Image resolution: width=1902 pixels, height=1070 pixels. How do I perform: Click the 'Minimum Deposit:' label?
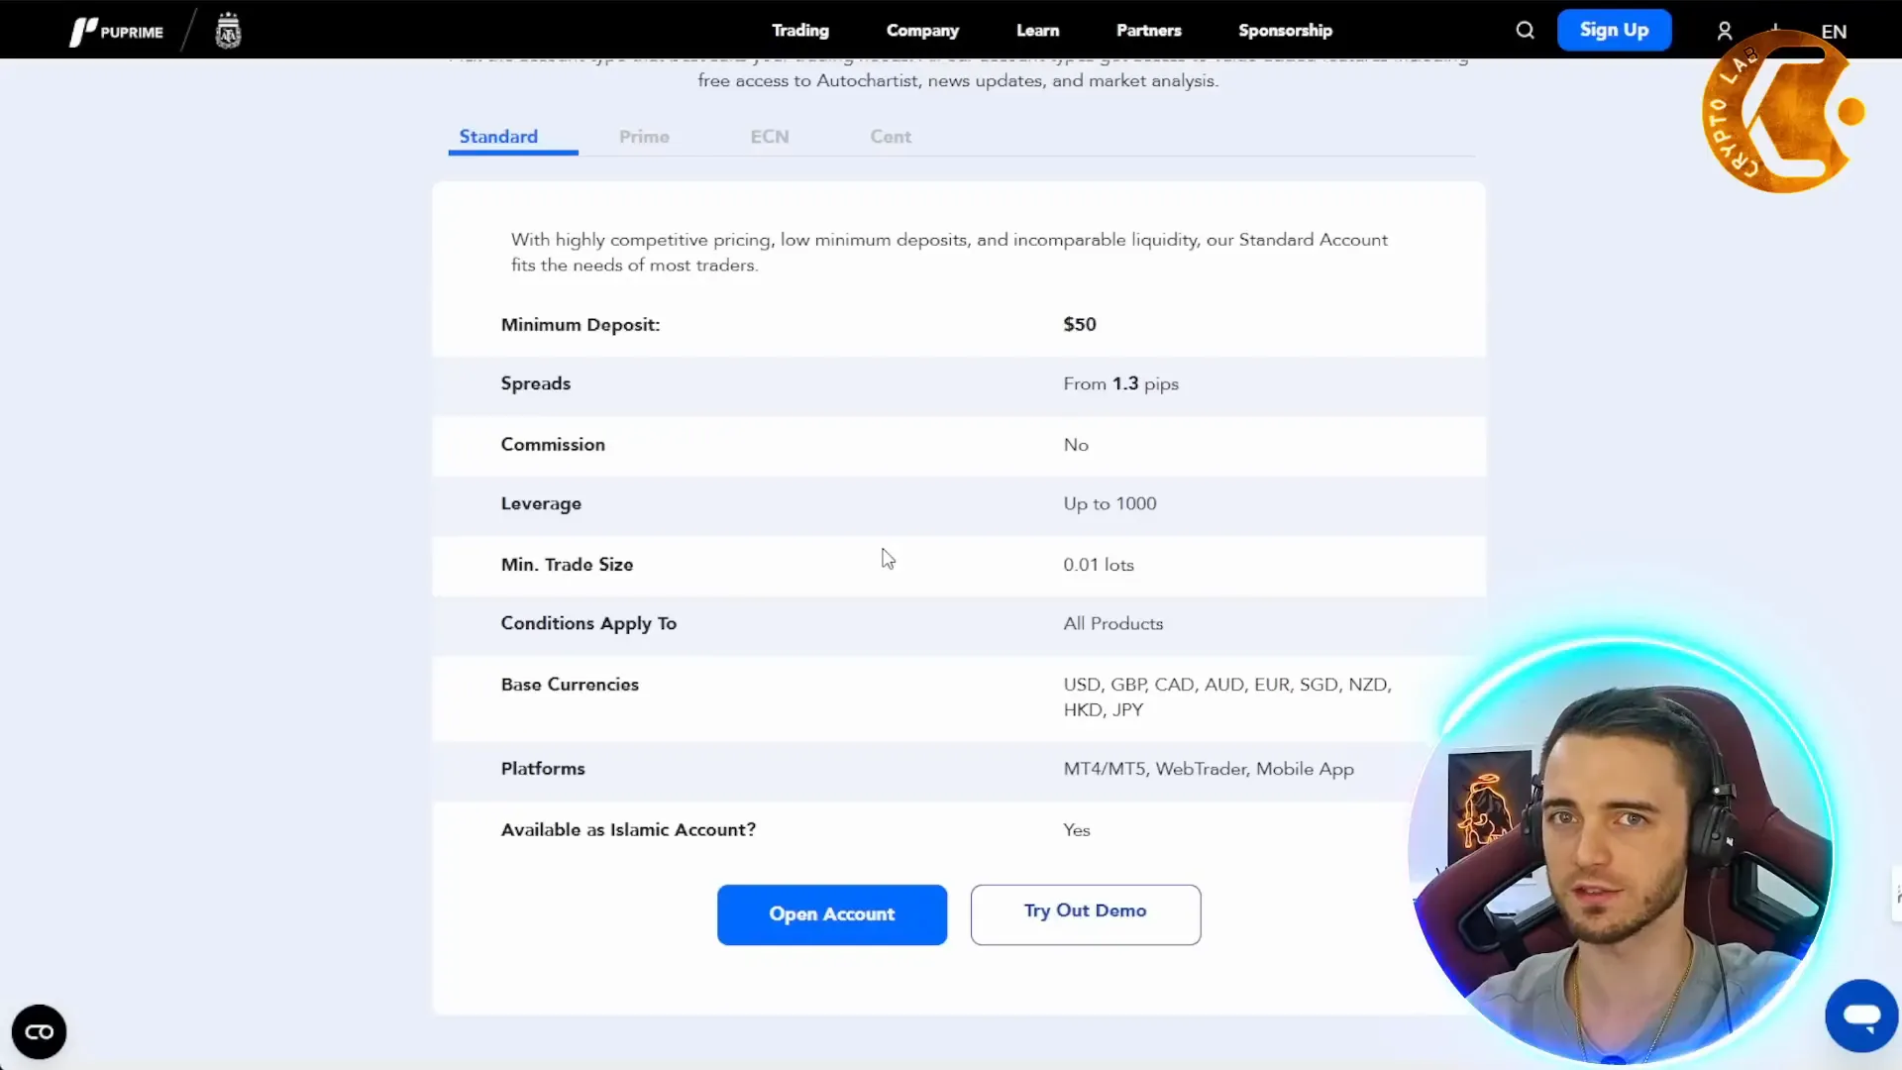581,325
